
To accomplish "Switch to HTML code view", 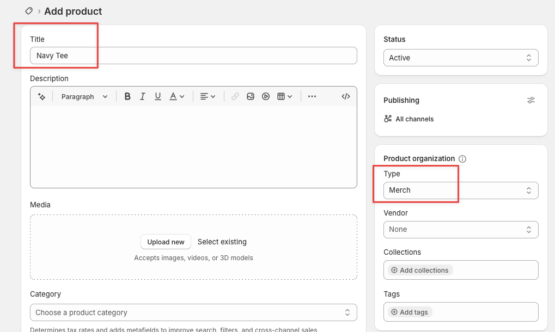I will pos(346,96).
